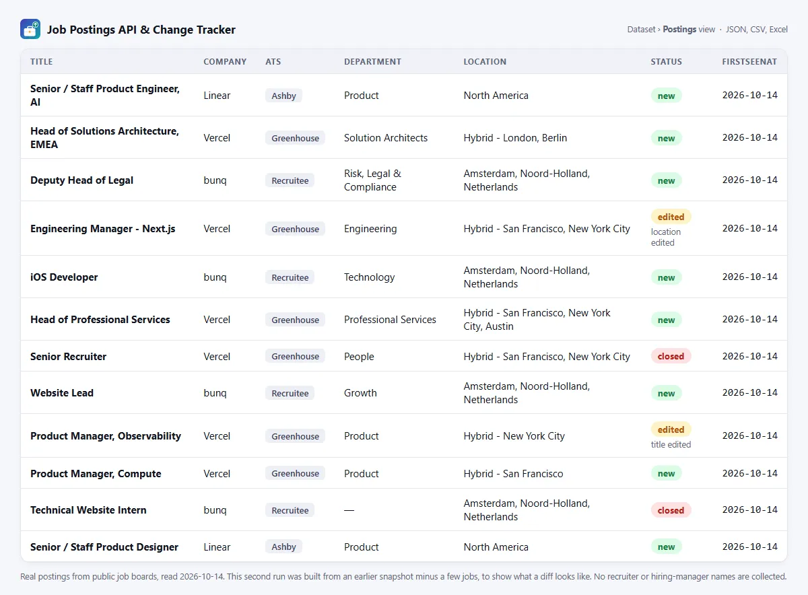808x595 pixels.
Task: Click the FIRSTSEENAT column header
Action: [749, 61]
